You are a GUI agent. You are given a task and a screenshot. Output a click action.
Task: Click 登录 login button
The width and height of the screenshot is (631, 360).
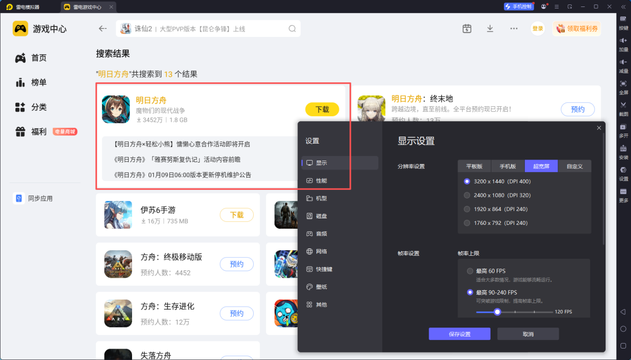pyautogui.click(x=538, y=28)
